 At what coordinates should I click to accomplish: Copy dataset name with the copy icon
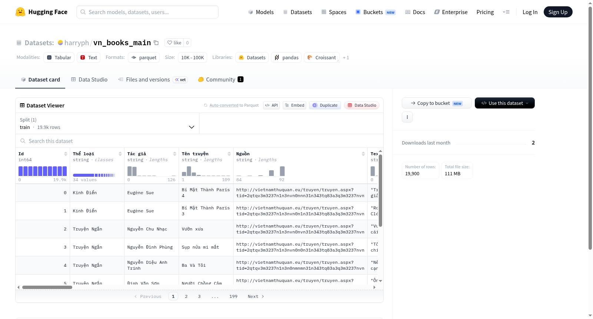156,43
